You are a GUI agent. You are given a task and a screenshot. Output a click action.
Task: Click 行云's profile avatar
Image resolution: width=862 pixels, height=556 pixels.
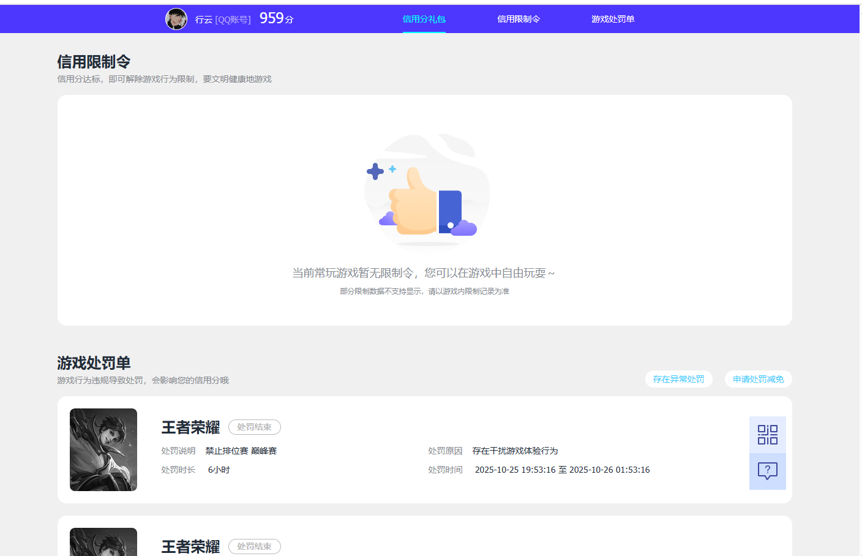tap(176, 19)
